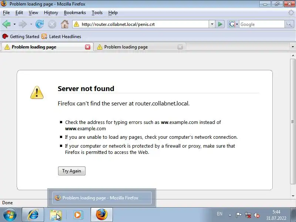296x222 pixels.
Task: Close the active tab with red X
Action: 88,47
